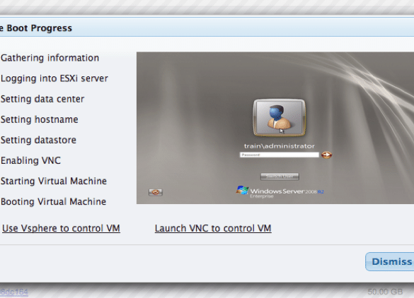
Task: Click the login arrow beside password field
Action: (x=327, y=155)
